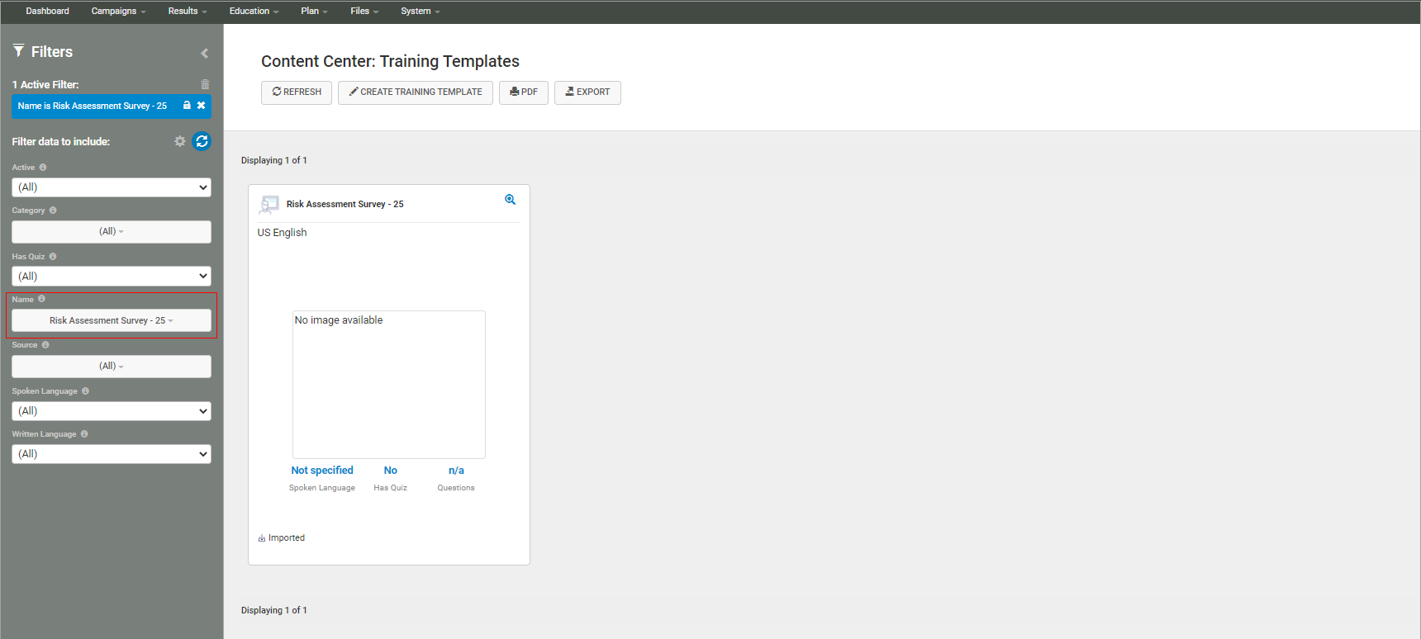Show info for the Source filter
Viewport: 1421px width, 639px height.
(x=45, y=345)
